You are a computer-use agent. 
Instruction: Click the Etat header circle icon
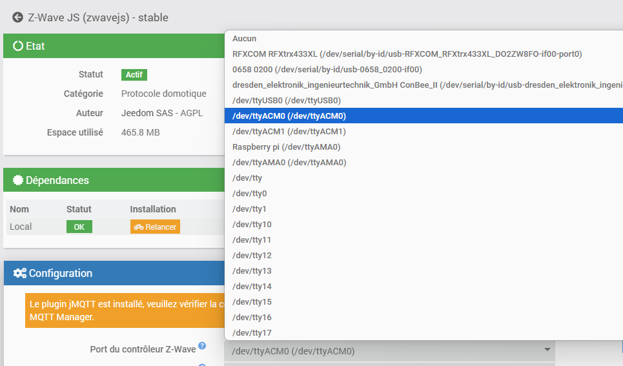18,46
